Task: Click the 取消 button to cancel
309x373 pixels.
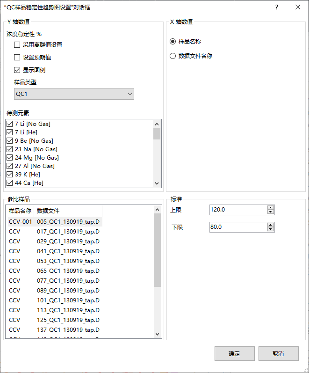Action: pos(278,354)
